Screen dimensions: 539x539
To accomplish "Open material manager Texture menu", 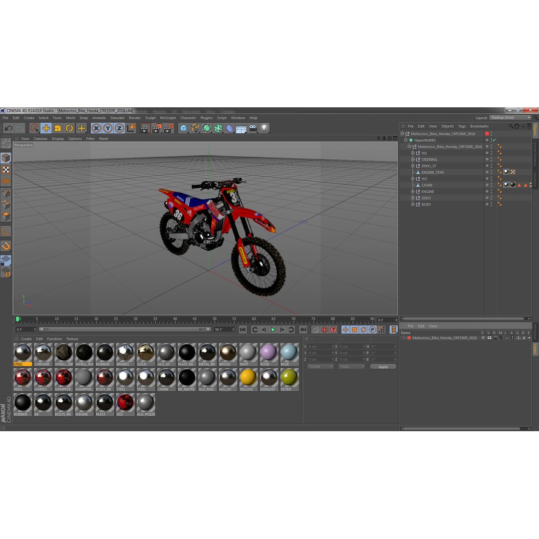I will [72, 339].
